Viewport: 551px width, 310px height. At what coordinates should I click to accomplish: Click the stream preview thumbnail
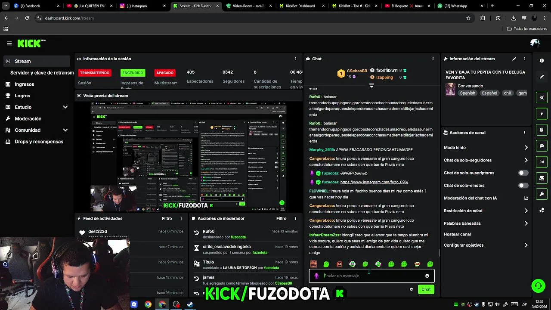(189, 157)
